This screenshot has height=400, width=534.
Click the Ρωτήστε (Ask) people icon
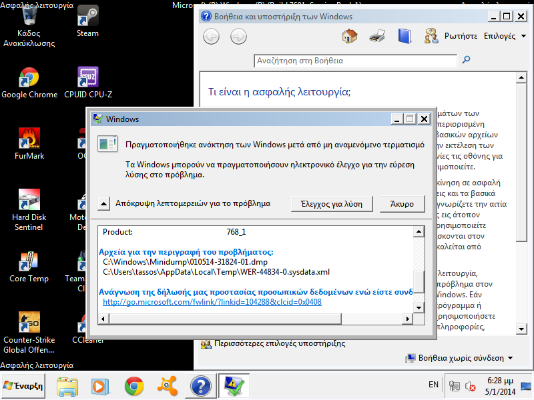pyautogui.click(x=431, y=36)
